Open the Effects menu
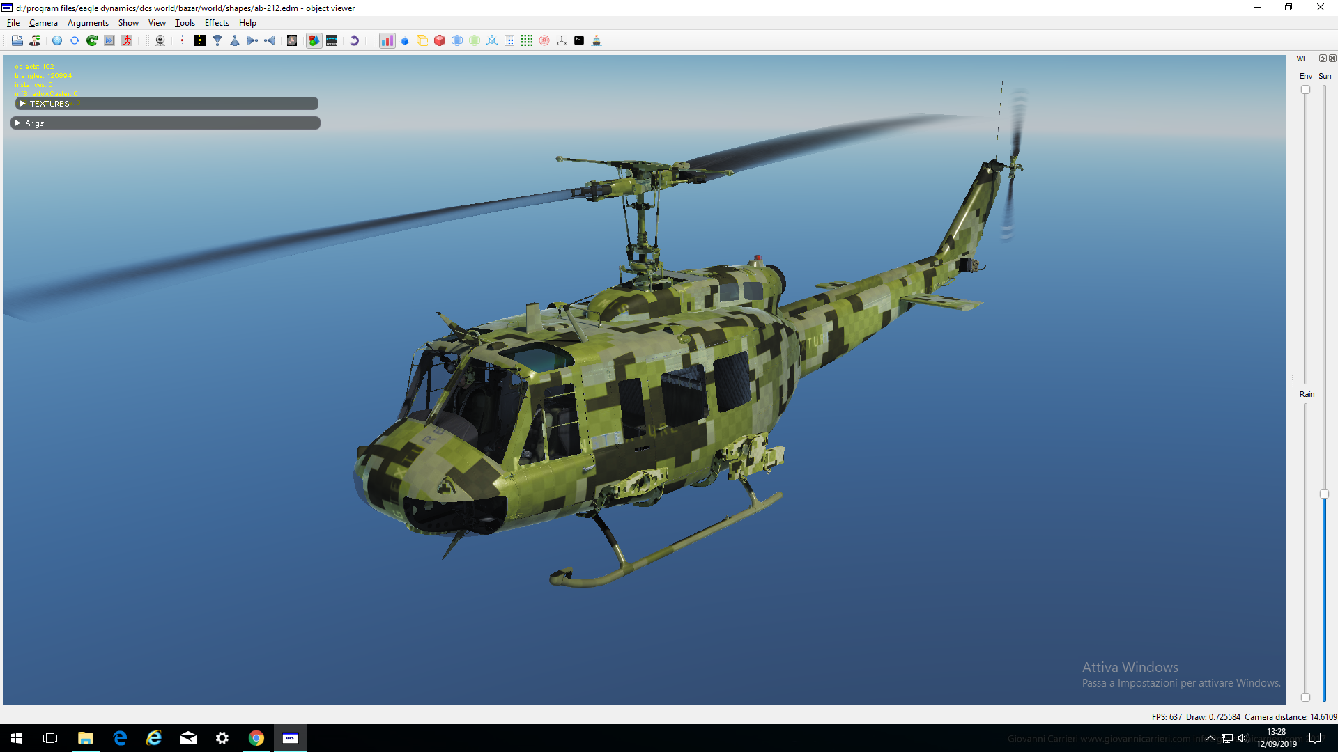 pyautogui.click(x=217, y=23)
